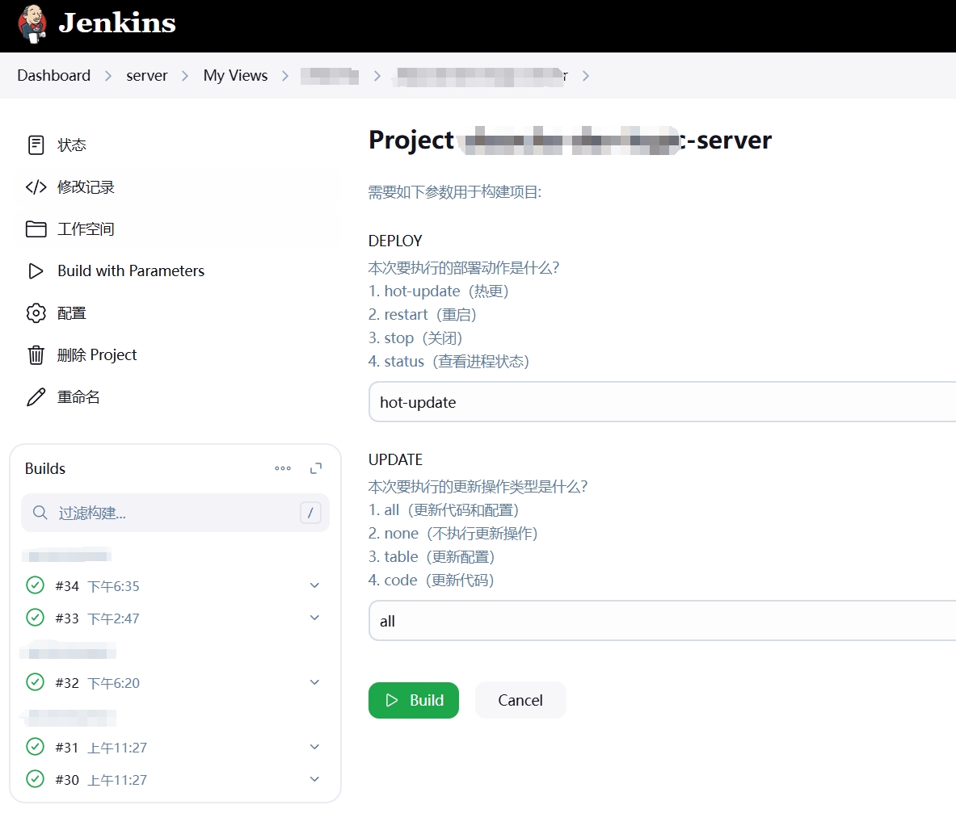The image size is (956, 830).
Task: Open 修改记录 changes page
Action: click(86, 187)
